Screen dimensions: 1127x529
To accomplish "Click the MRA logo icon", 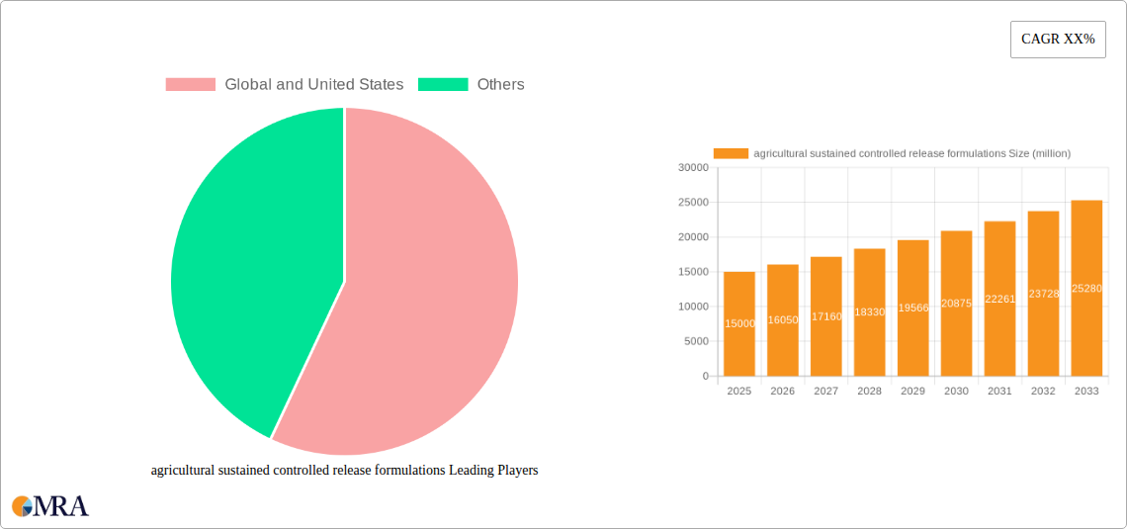I will tap(50, 506).
